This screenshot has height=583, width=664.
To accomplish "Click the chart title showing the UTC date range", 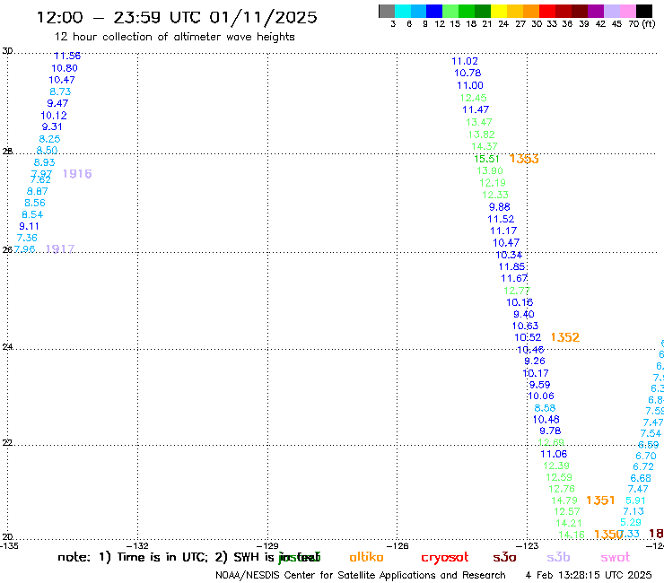I will (177, 17).
